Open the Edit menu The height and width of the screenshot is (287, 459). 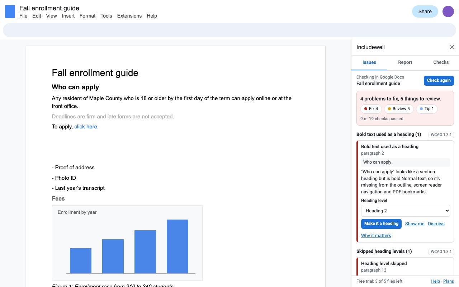point(37,16)
